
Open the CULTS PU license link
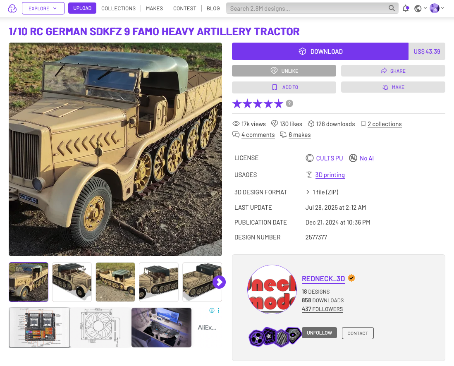click(x=329, y=158)
